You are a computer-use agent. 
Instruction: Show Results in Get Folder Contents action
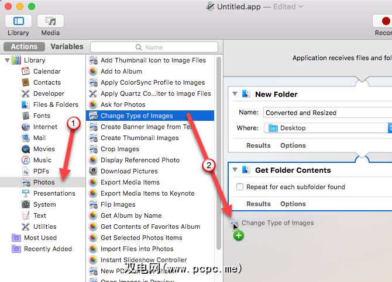coord(259,204)
